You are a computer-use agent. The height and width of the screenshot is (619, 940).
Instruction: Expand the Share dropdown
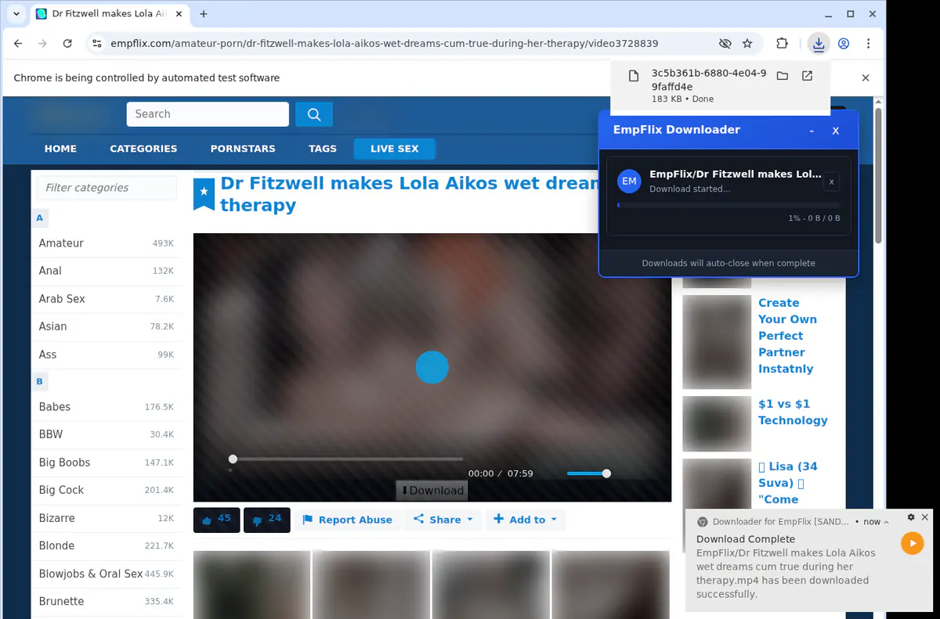[x=443, y=520]
